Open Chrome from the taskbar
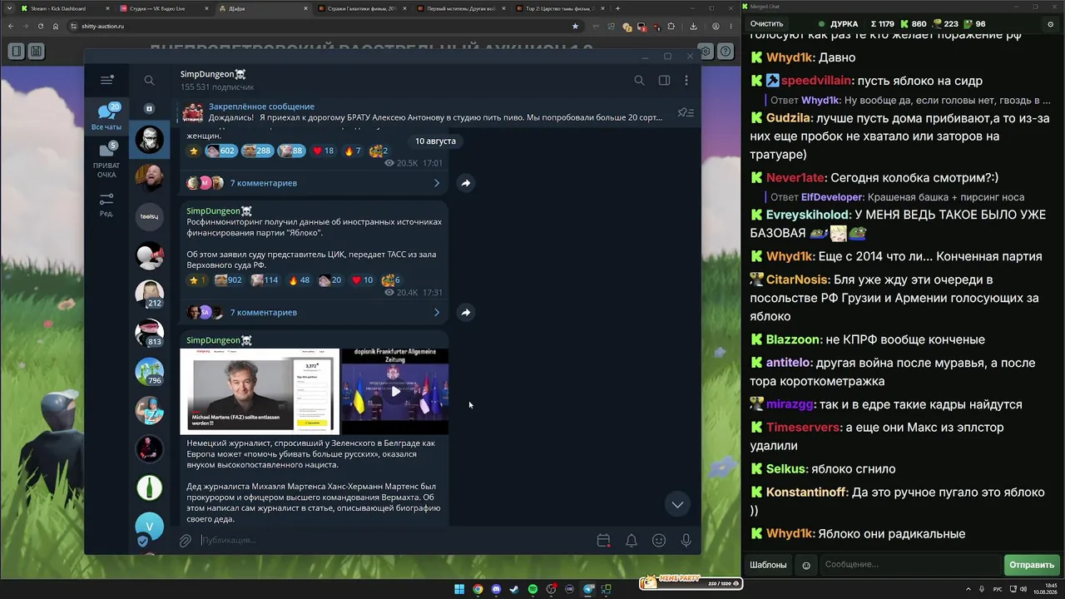This screenshot has width=1065, height=599. click(478, 590)
